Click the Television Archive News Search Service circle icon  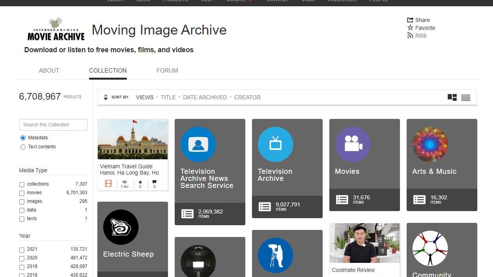click(198, 144)
